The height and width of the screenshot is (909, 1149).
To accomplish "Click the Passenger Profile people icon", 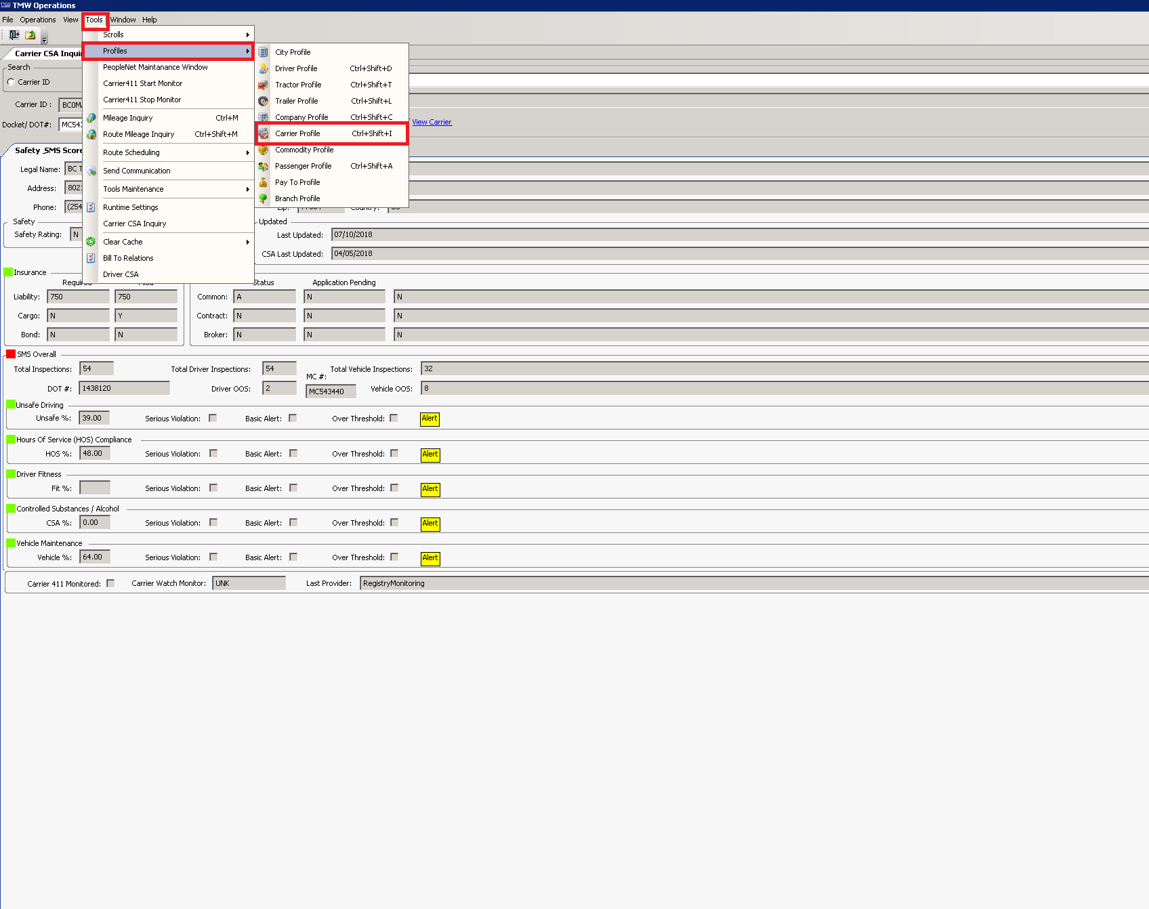I will coord(264,166).
